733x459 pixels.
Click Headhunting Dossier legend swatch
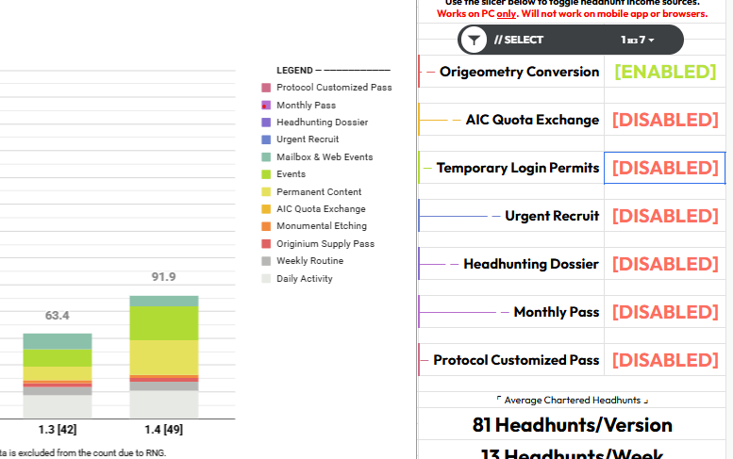click(x=266, y=123)
